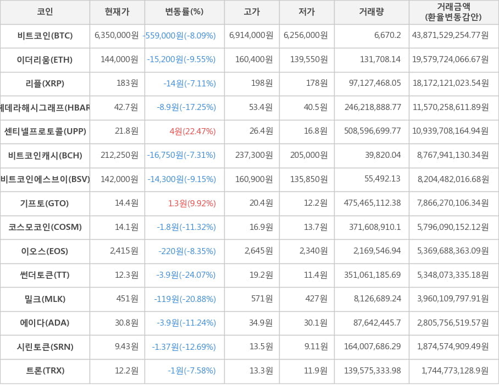Click the 고가 column header
499x385 pixels.
pyautogui.click(x=252, y=12)
